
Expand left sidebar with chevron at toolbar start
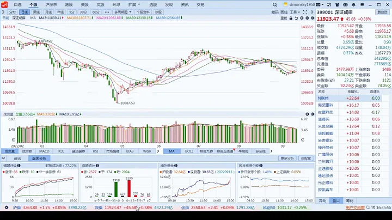click(3, 12)
